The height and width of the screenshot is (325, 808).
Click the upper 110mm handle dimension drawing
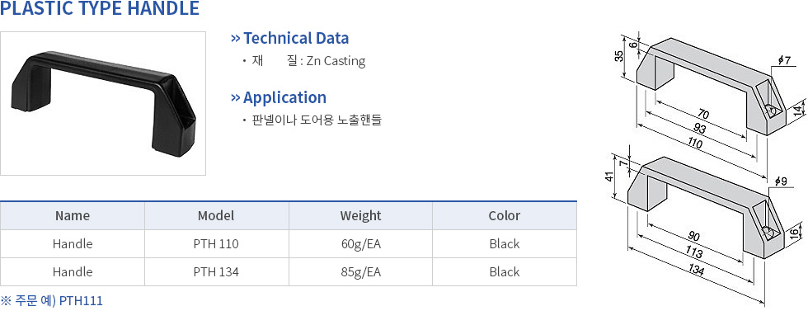tap(711, 96)
